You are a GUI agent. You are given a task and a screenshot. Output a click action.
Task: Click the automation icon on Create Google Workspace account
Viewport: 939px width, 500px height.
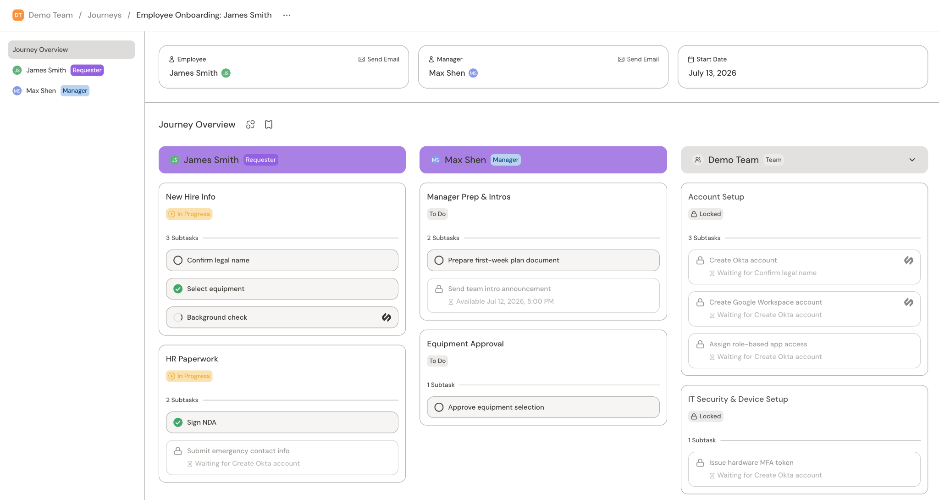click(909, 302)
